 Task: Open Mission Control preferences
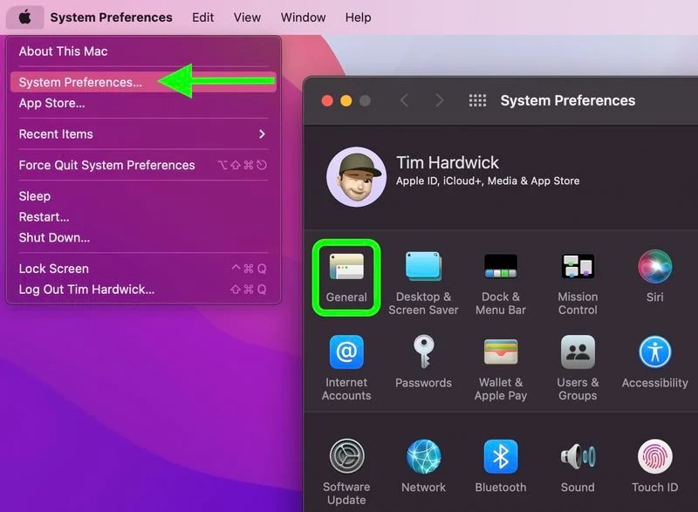578,283
